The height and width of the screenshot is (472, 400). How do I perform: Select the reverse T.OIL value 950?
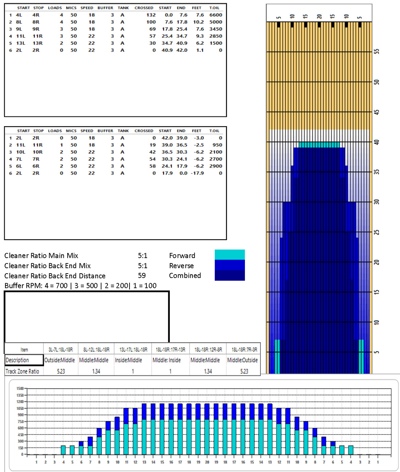coord(217,145)
